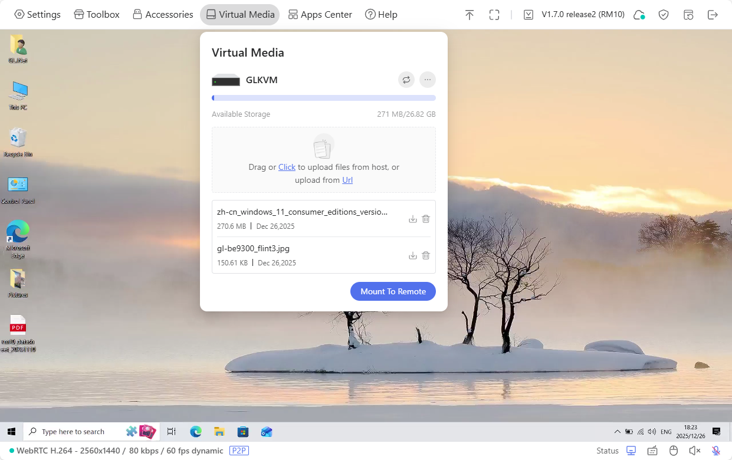The image size is (732, 460).
Task: Refresh the GLKVM storage device
Action: [406, 80]
